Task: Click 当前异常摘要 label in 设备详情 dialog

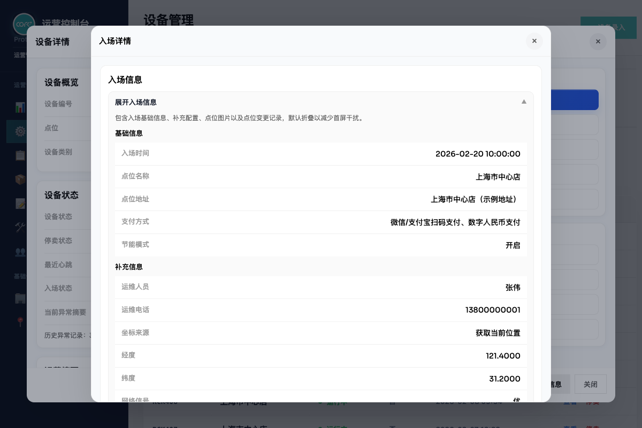Action: point(65,312)
